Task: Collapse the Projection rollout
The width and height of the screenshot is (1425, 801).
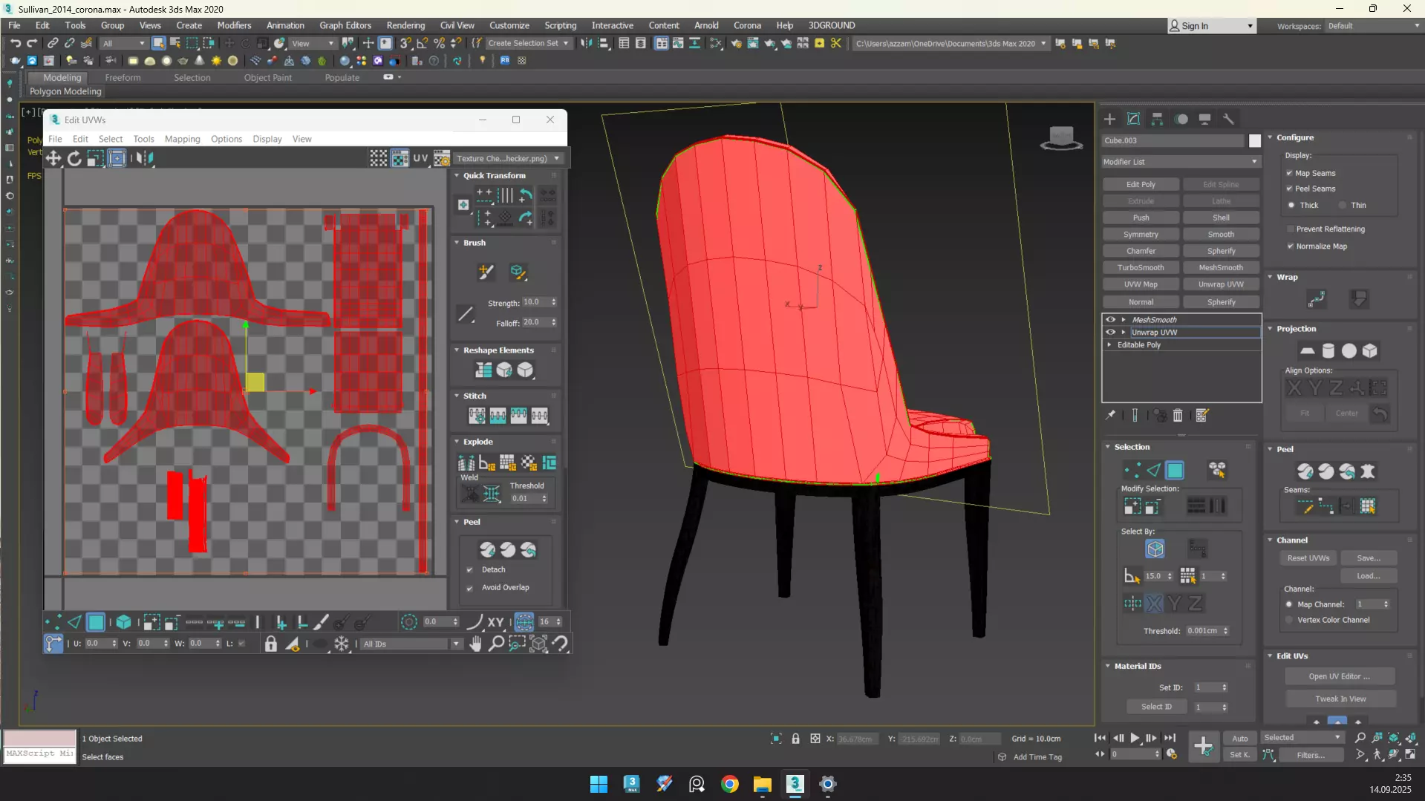Action: (1270, 328)
